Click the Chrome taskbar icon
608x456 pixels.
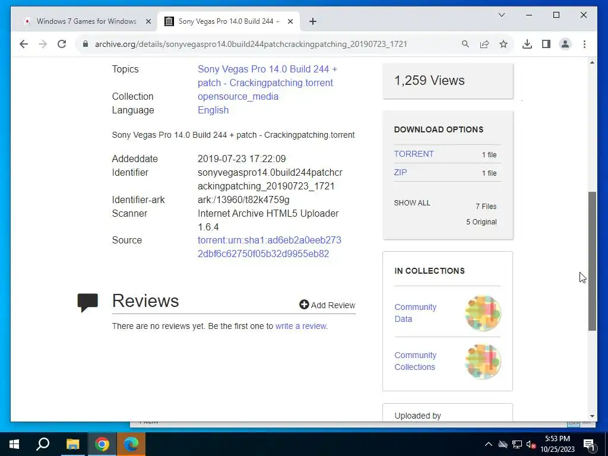[x=102, y=444]
